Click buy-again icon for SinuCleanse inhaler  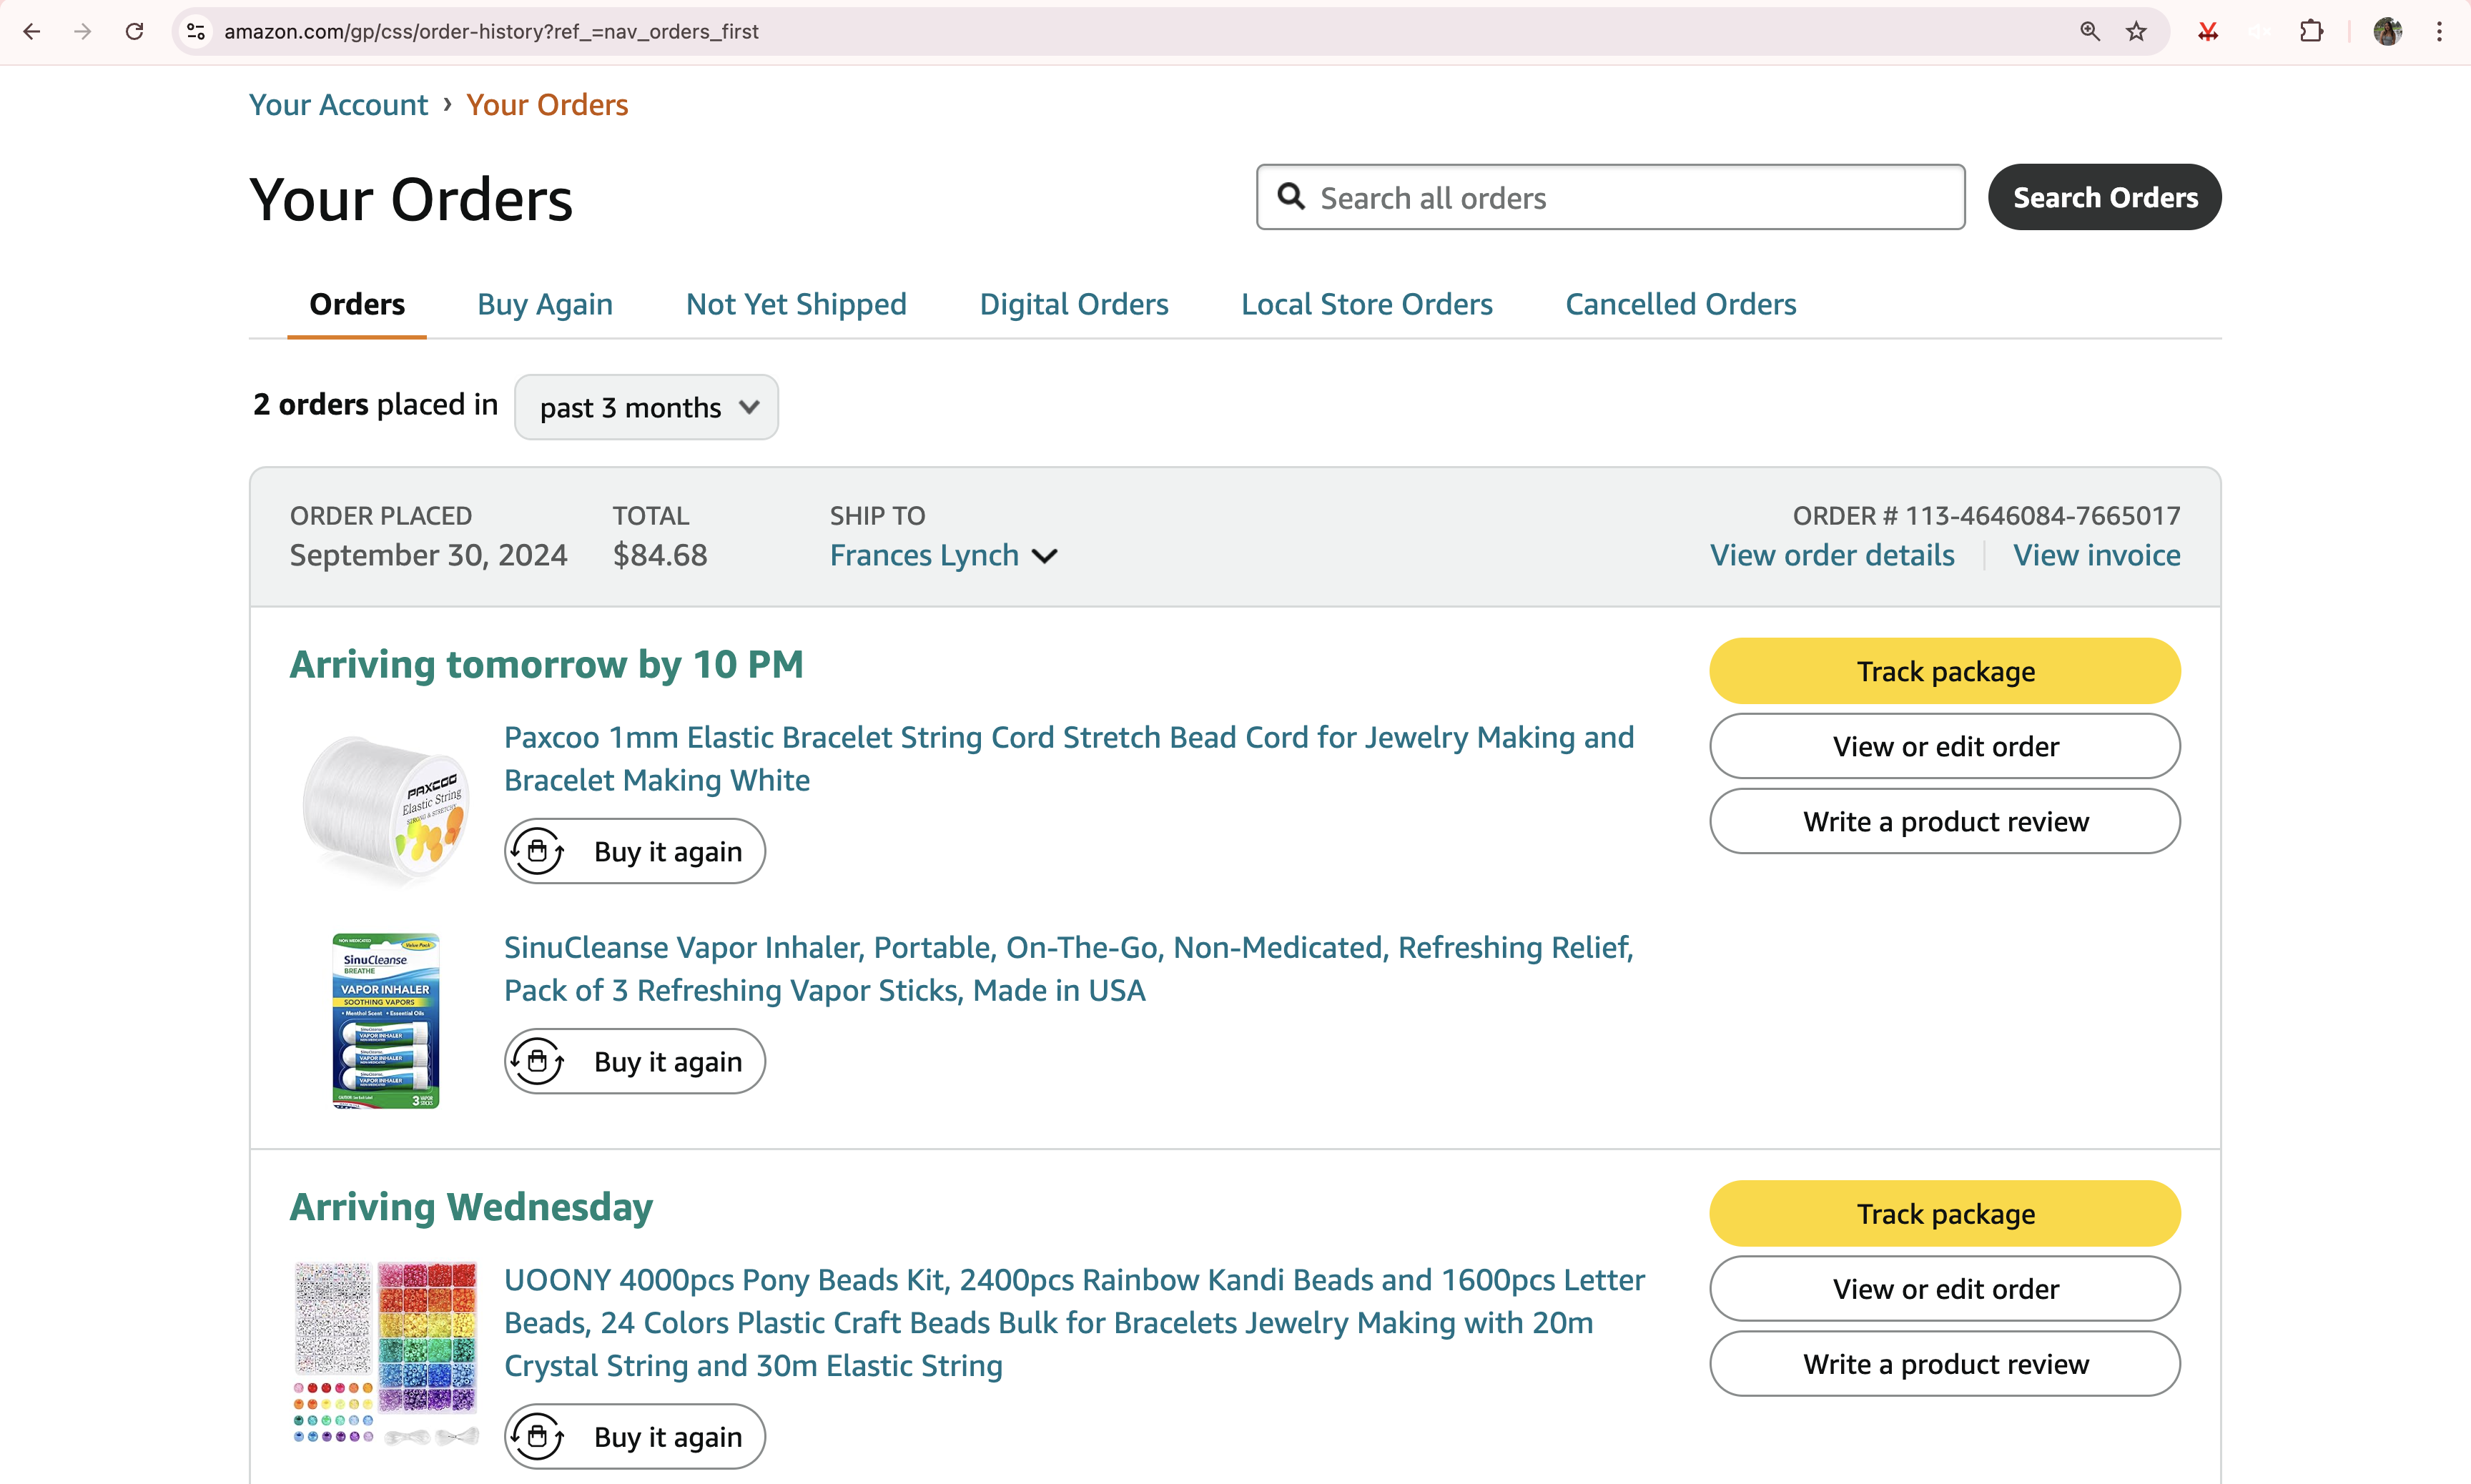click(x=538, y=1061)
